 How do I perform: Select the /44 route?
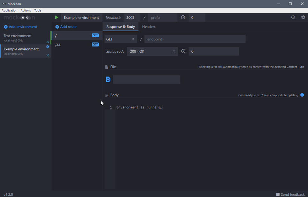click(x=77, y=45)
